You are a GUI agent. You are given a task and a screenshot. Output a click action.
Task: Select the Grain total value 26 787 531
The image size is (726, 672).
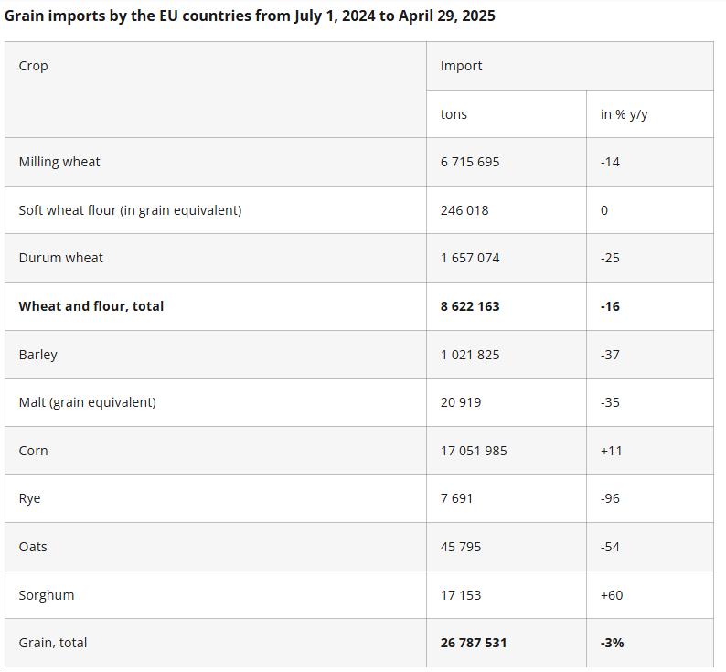(x=474, y=643)
